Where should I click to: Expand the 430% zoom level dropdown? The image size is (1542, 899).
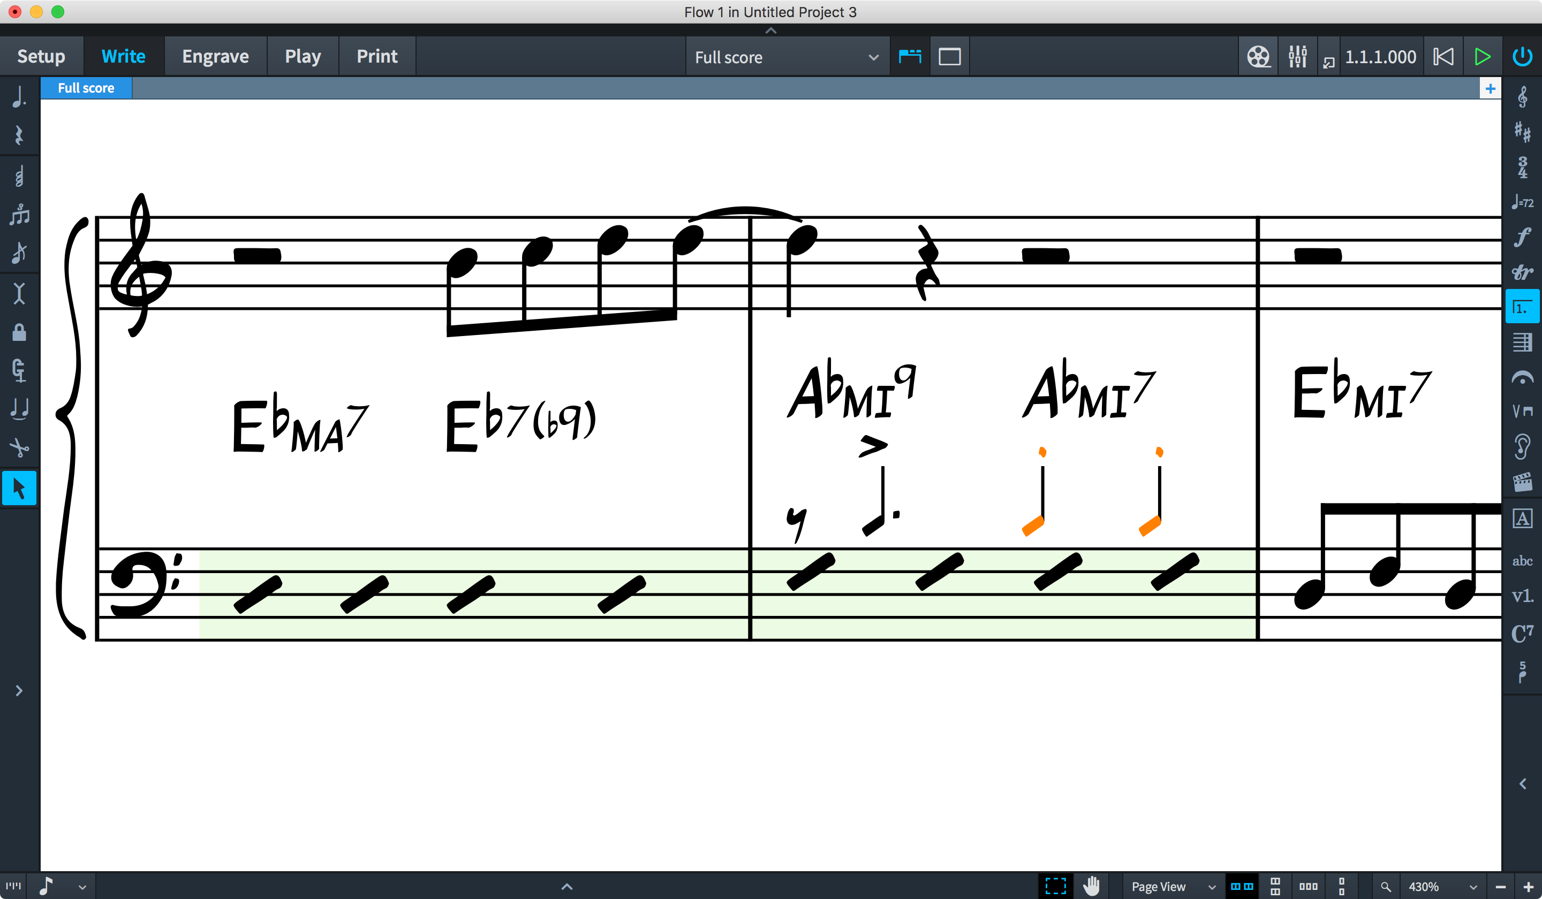1473,886
